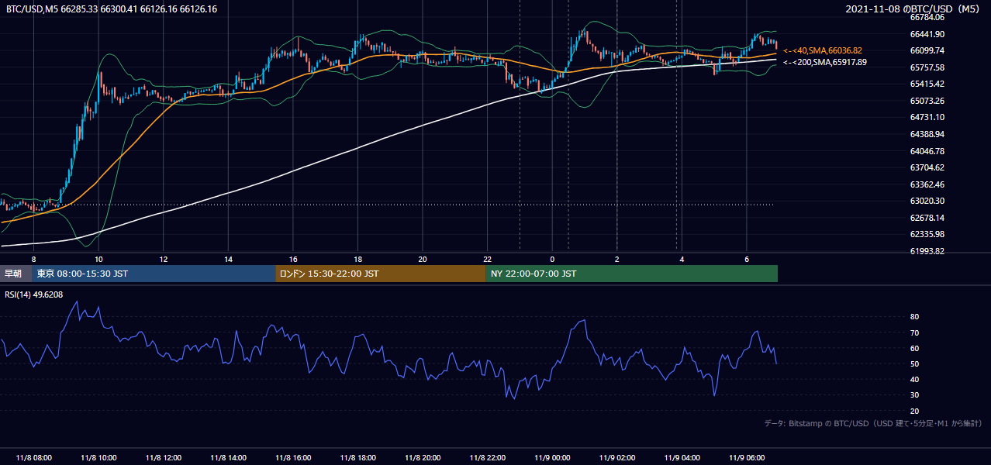Click hour tick 18 under price chart
Screen dimensions: 991x465
coord(357,259)
